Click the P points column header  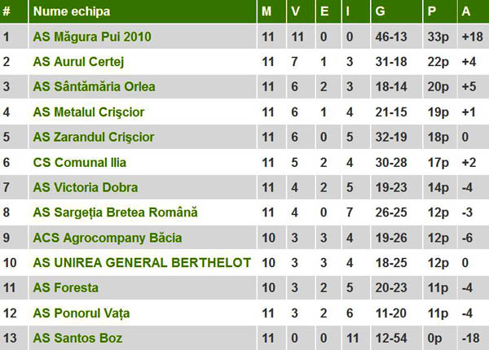[431, 12]
